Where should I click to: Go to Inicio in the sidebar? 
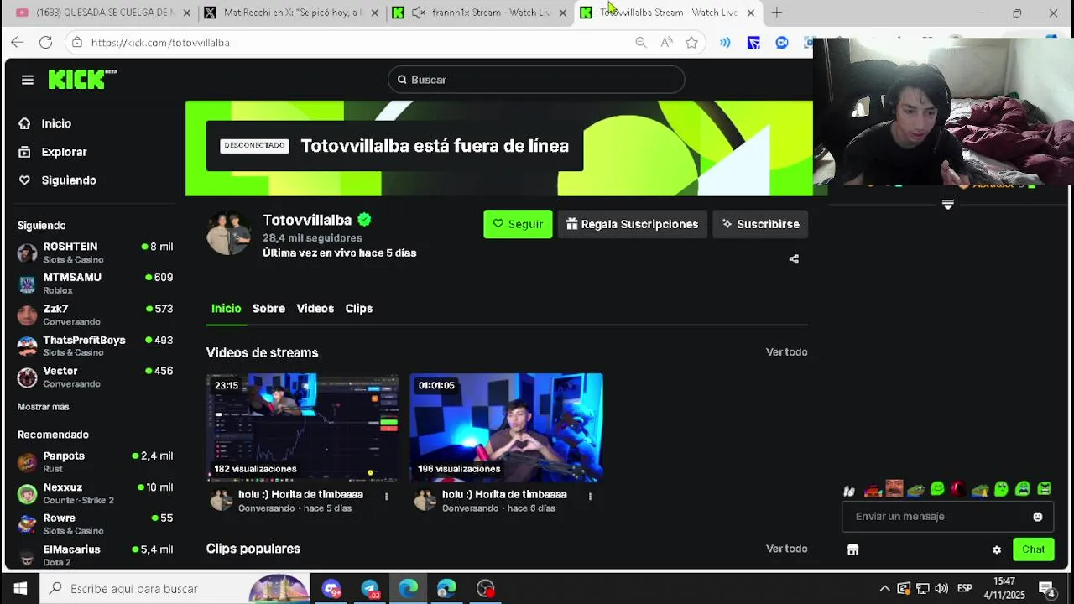click(56, 123)
